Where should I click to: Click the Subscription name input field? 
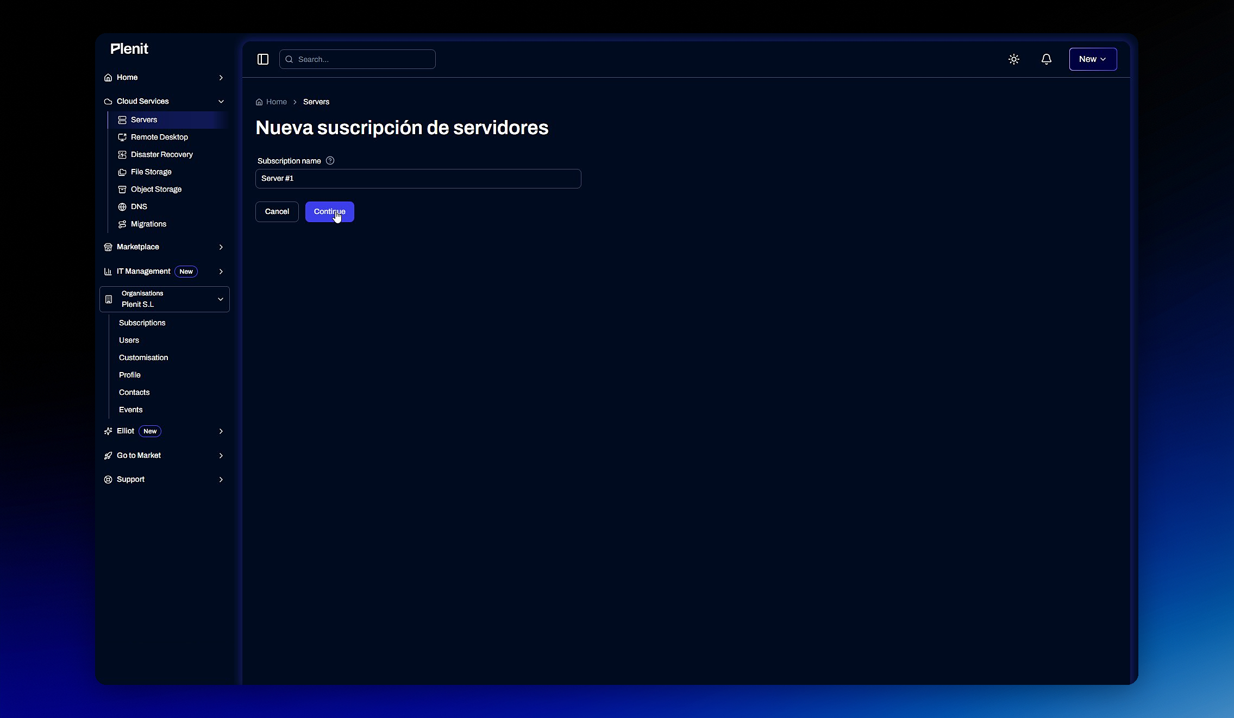(x=418, y=179)
